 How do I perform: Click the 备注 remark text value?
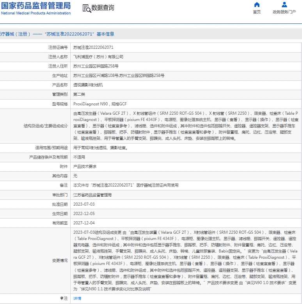[126, 185]
